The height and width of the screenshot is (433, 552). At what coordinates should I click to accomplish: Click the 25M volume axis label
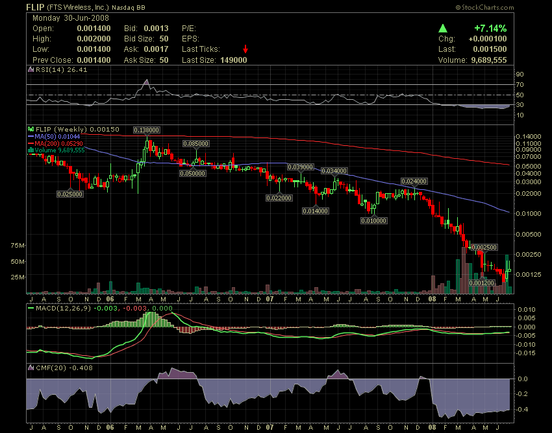(x=18, y=277)
